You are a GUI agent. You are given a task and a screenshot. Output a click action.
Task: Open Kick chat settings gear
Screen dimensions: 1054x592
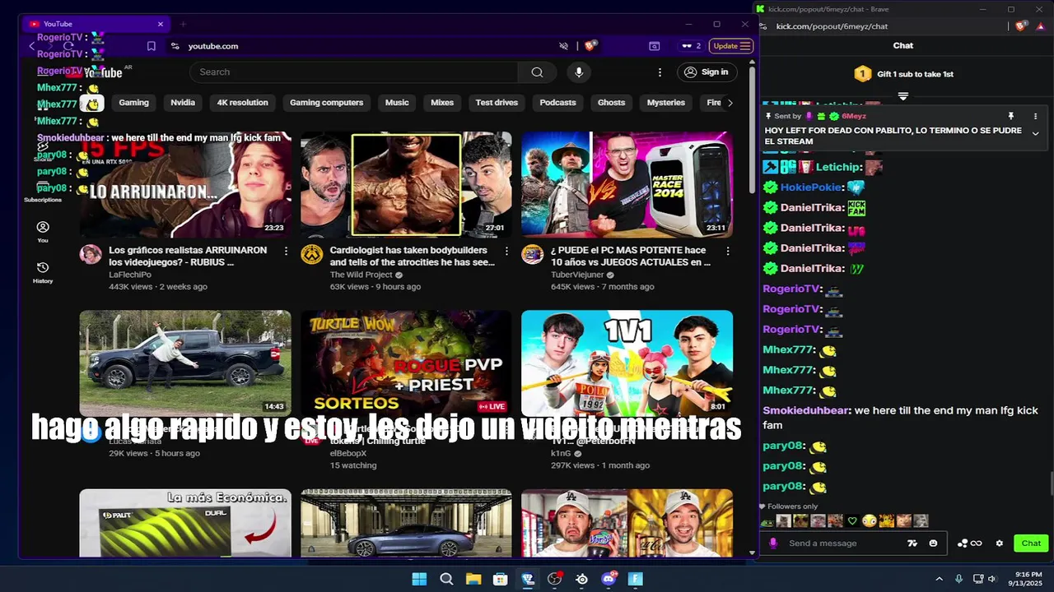1000,543
